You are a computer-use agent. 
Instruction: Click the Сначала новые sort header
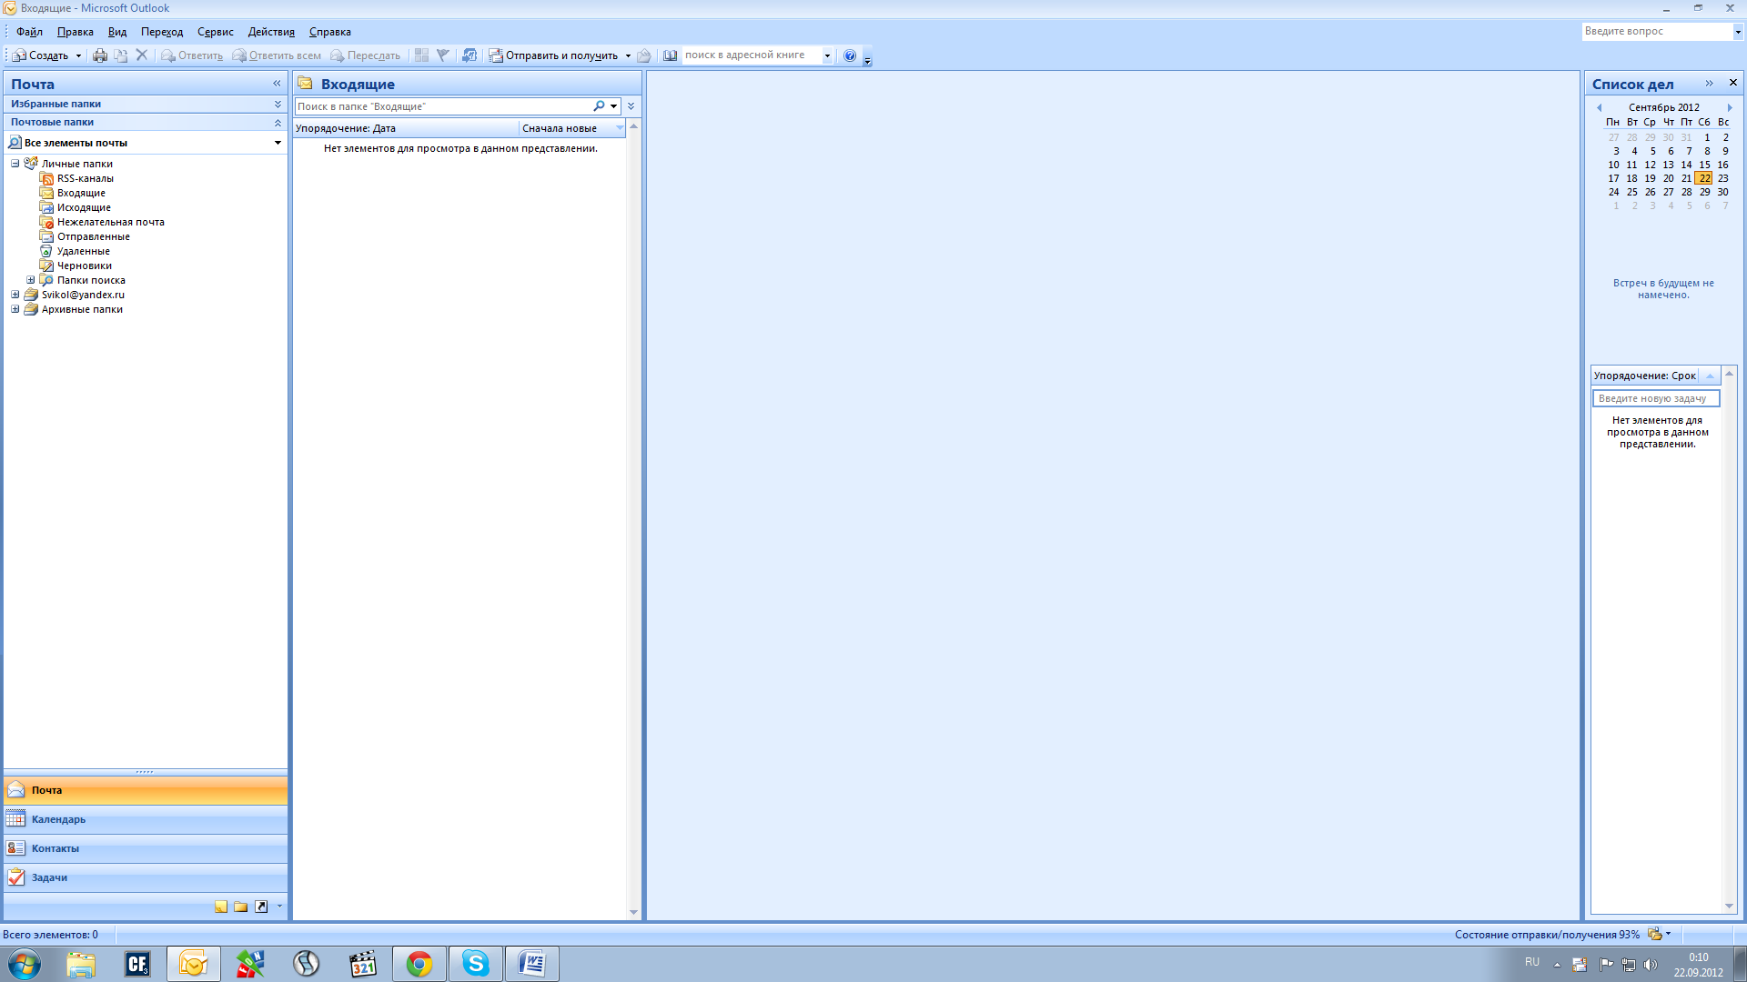(x=572, y=128)
